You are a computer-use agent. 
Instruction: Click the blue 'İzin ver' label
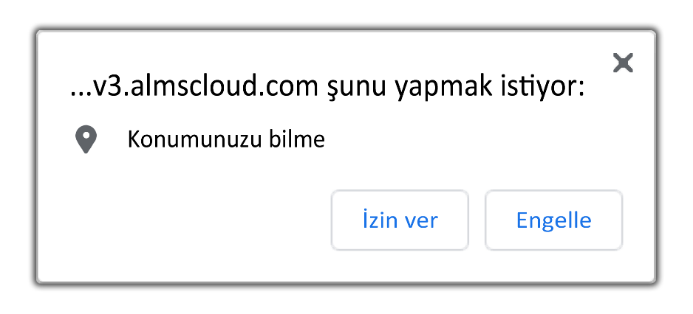pos(400,220)
